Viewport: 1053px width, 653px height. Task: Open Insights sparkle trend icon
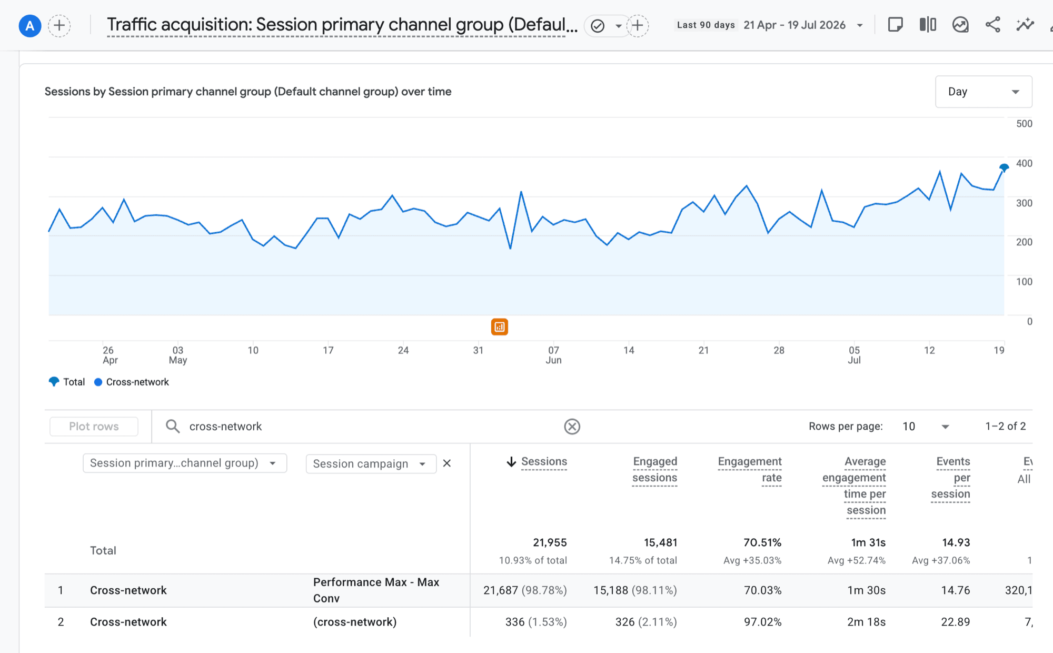[x=1025, y=25]
